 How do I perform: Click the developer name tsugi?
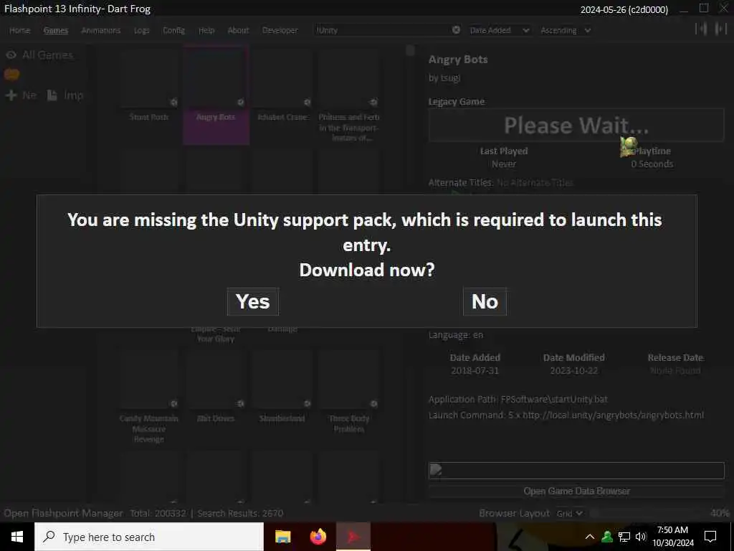(x=449, y=77)
